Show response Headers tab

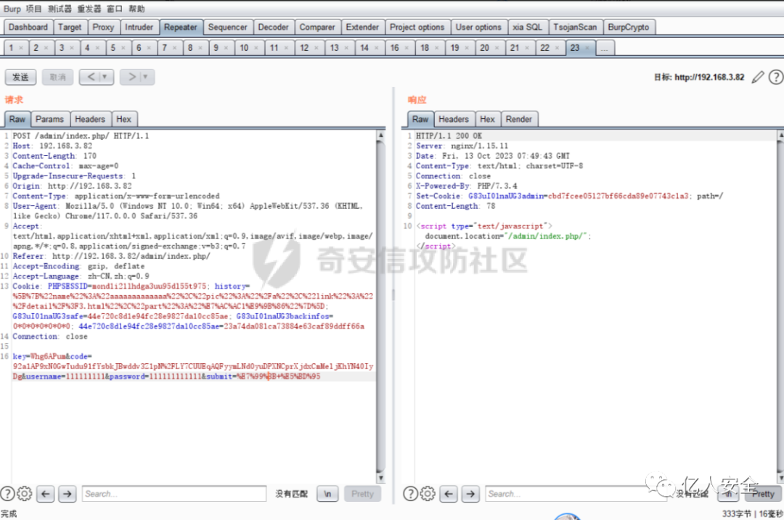point(454,119)
